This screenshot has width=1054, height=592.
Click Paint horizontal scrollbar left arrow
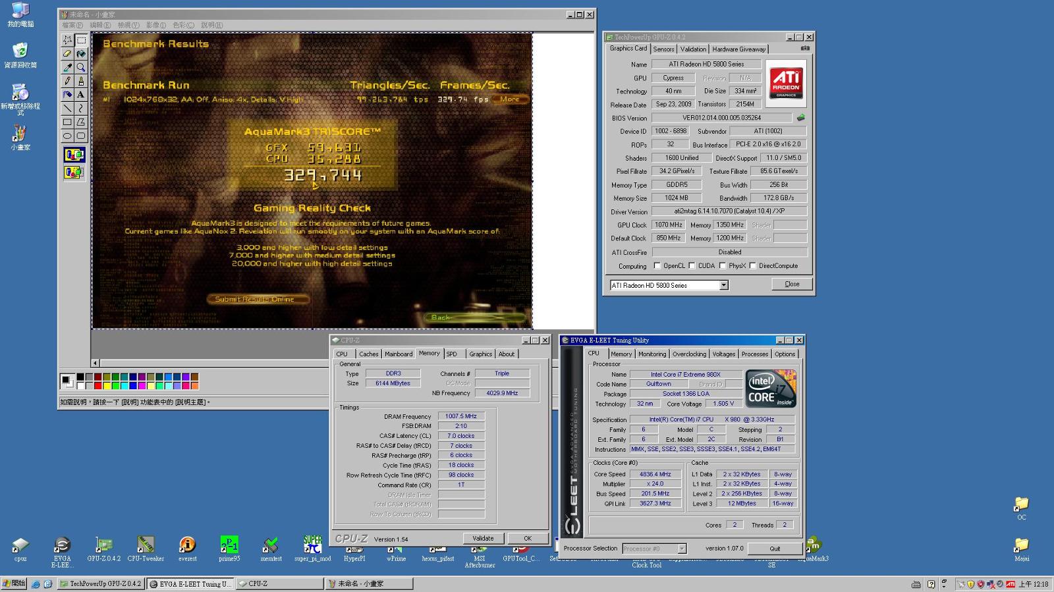click(96, 363)
